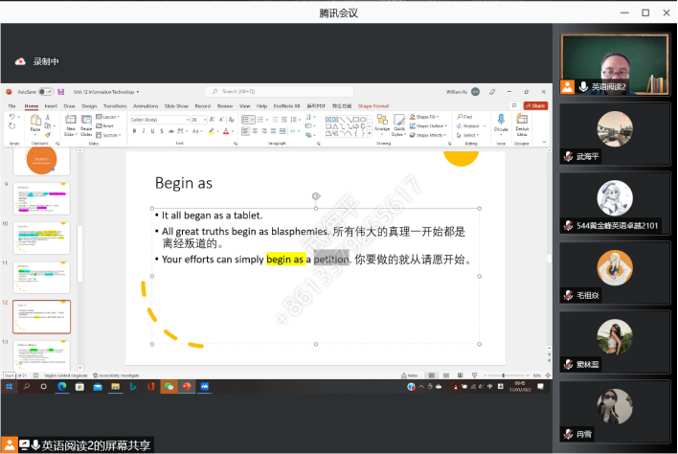This screenshot has height=454, width=678.
Task: Click the Paste clipboard icon
Action: (x=35, y=121)
